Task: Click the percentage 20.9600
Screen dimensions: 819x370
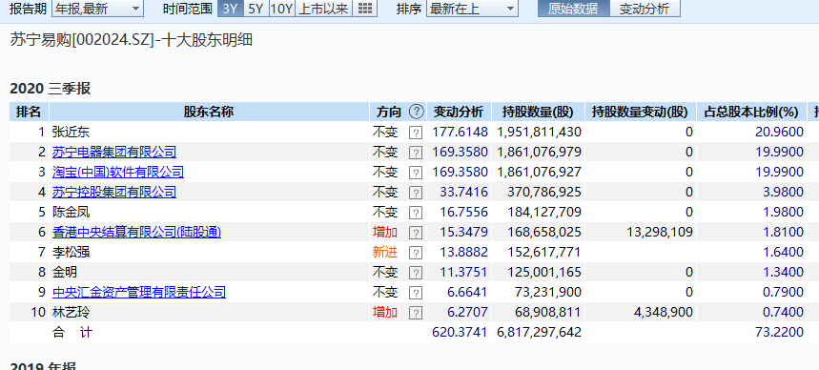Action: tap(779, 133)
